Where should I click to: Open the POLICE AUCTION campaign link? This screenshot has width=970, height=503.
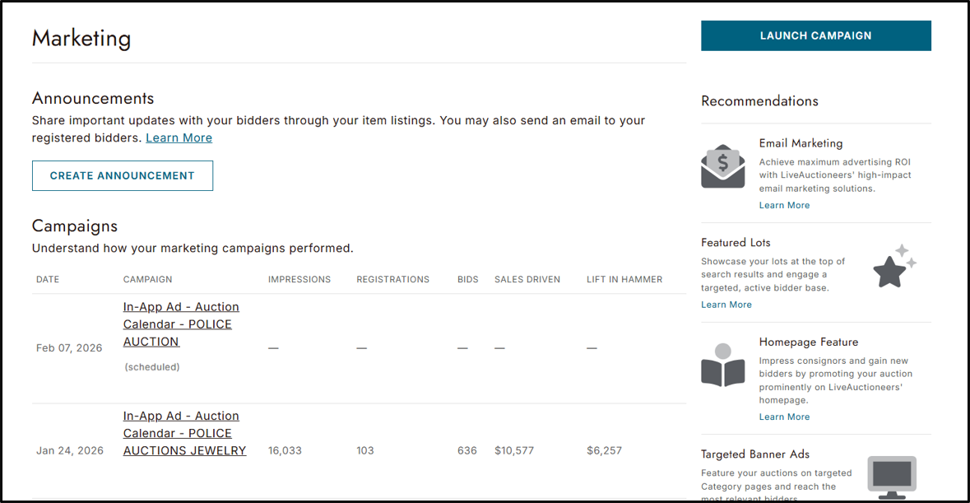[x=181, y=324]
